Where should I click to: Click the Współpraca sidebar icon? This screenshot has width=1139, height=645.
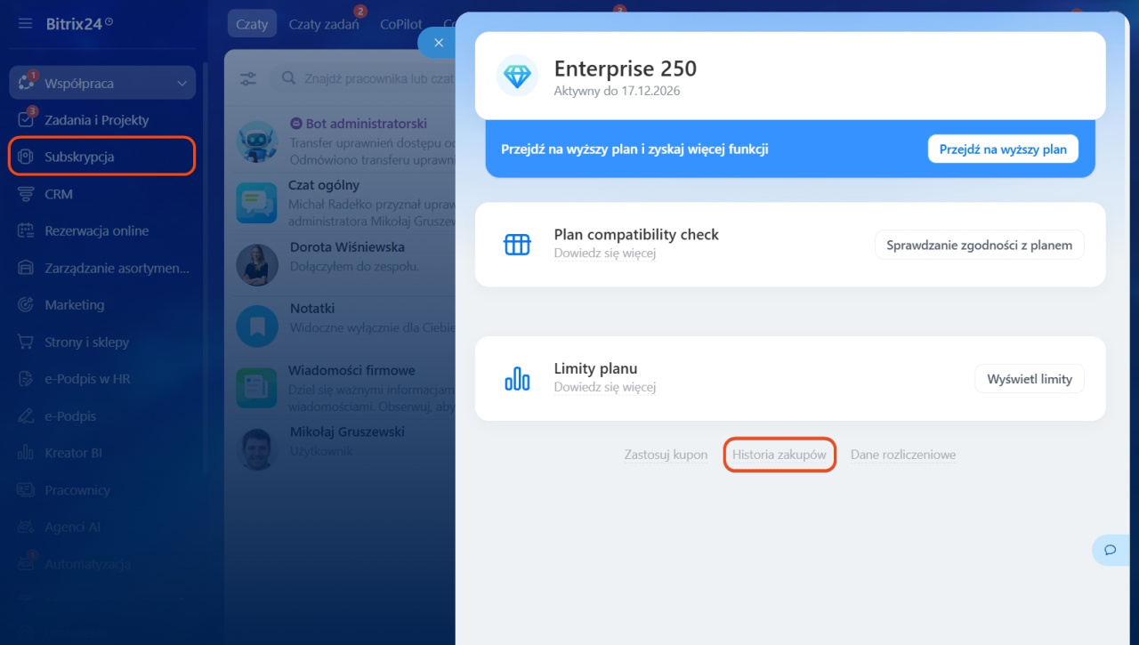point(26,83)
